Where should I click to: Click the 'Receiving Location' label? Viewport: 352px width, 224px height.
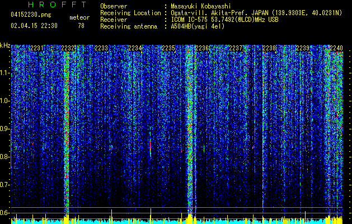(x=130, y=13)
